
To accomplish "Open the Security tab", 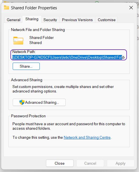I will [x=50, y=20].
